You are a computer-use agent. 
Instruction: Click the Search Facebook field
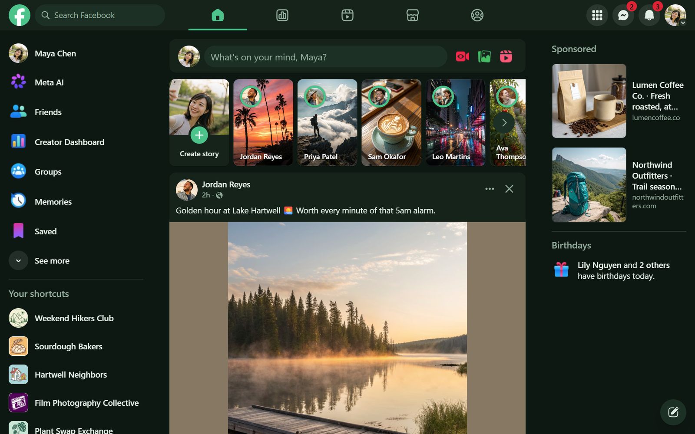click(100, 15)
